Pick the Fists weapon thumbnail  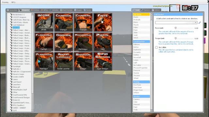pyautogui.click(x=103, y=22)
